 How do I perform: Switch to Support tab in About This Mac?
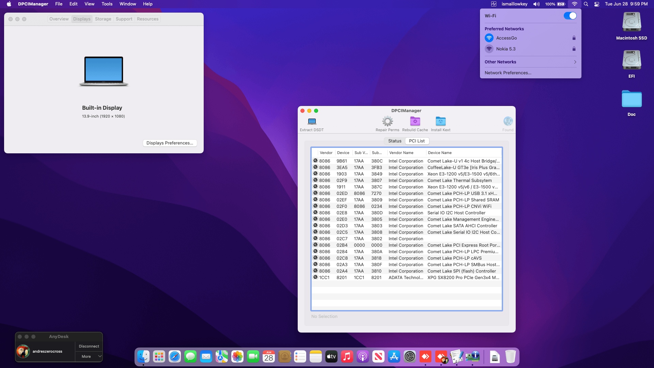[x=124, y=19]
